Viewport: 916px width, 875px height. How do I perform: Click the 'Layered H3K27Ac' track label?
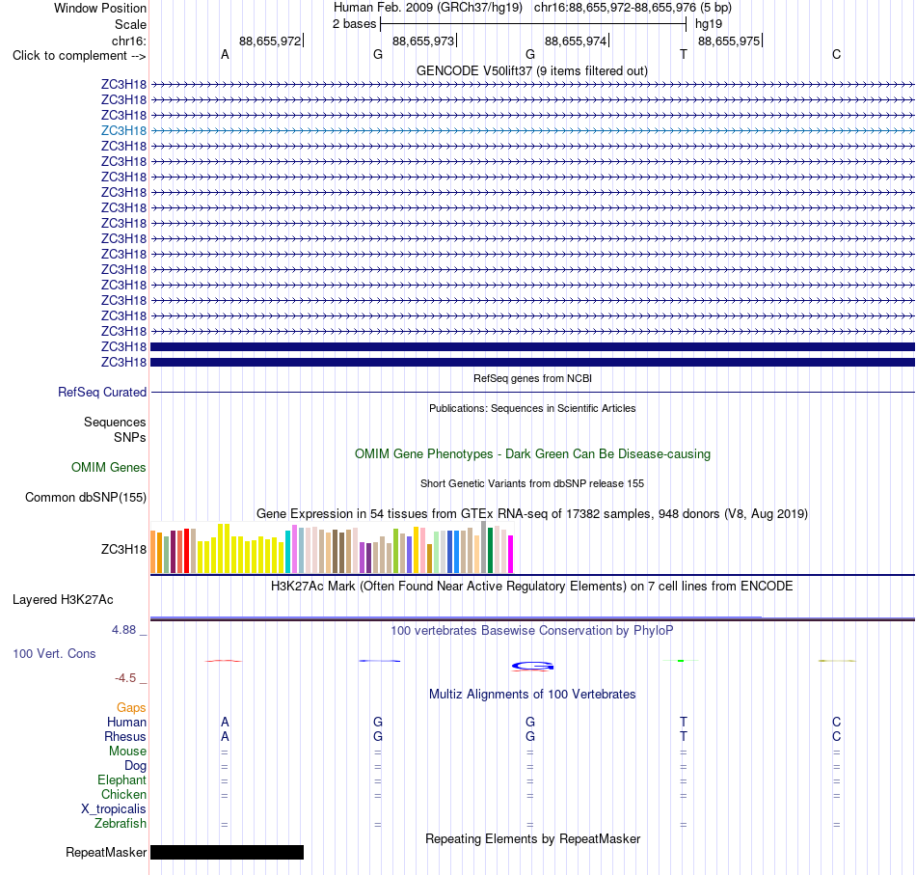63,600
